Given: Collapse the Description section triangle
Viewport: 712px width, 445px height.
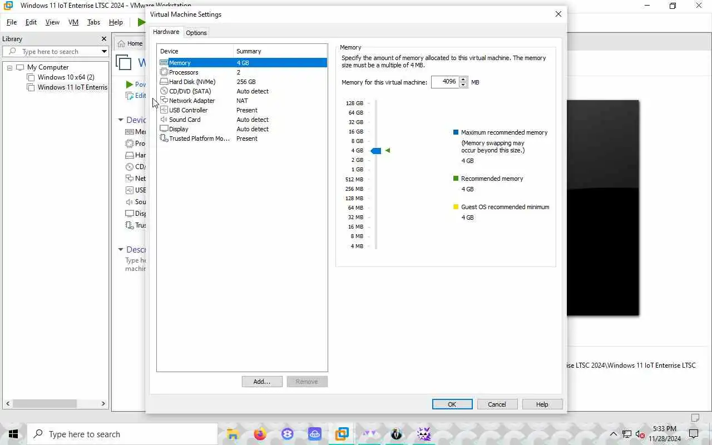Looking at the screenshot, I should coord(121,250).
